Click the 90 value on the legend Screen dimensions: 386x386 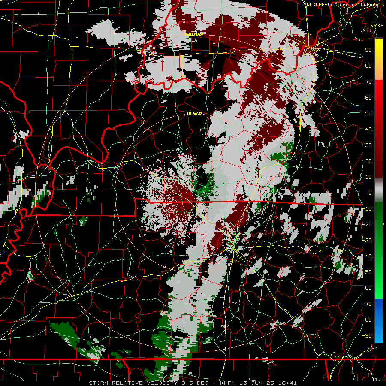pos(368,50)
